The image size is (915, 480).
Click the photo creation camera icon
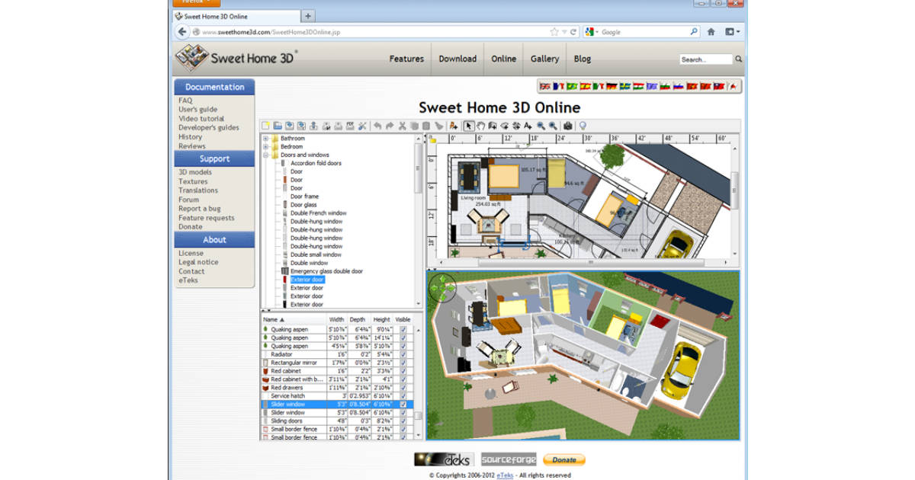click(568, 126)
